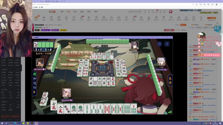Toggle 和 auto-win option
This screenshot has width=223, height=125.
[x=35, y=79]
